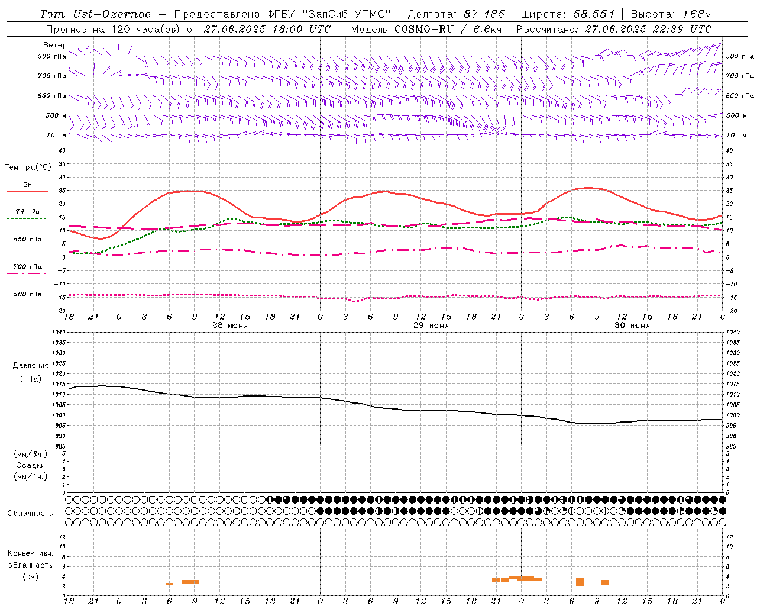The width and height of the screenshot is (757, 606).
Task: Click the '10 м' wind level label on left
Action: tap(56, 135)
